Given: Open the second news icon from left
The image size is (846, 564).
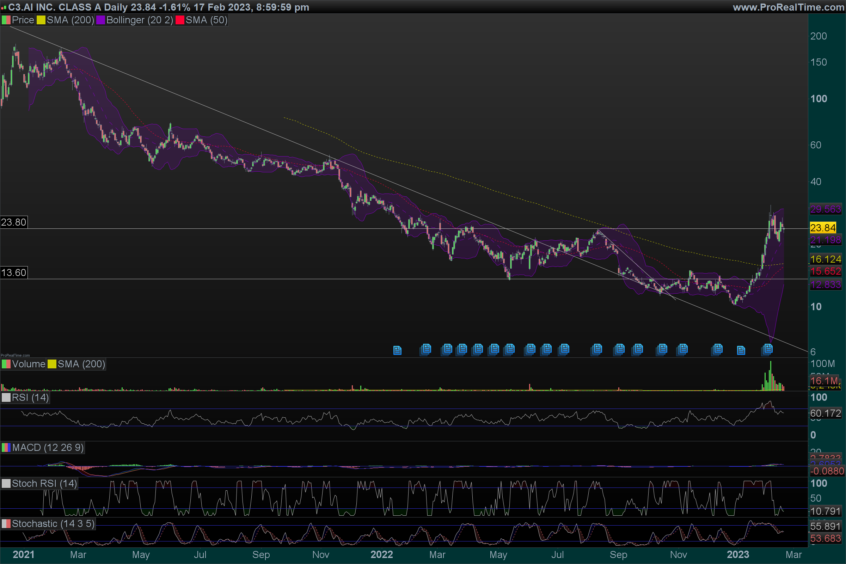Looking at the screenshot, I should coord(425,349).
